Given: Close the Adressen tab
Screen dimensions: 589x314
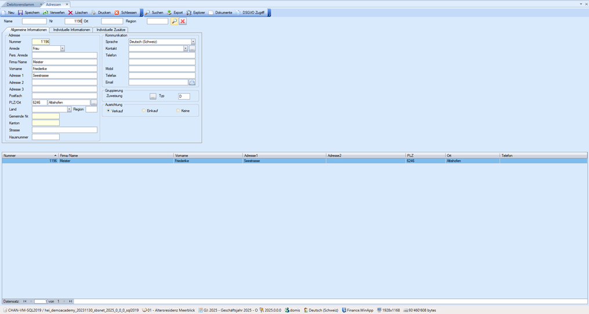Looking at the screenshot, I should [67, 4].
